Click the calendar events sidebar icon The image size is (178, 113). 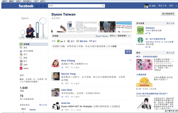[21, 65]
